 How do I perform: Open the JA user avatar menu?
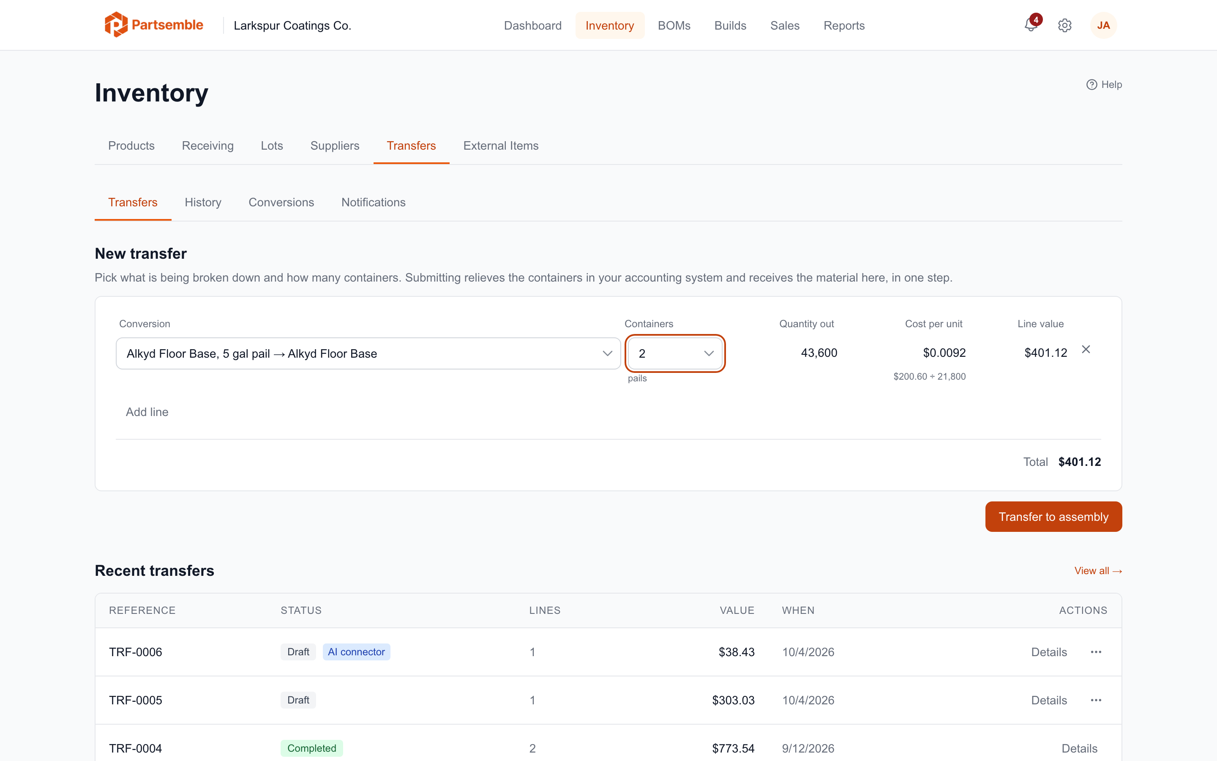[1103, 25]
